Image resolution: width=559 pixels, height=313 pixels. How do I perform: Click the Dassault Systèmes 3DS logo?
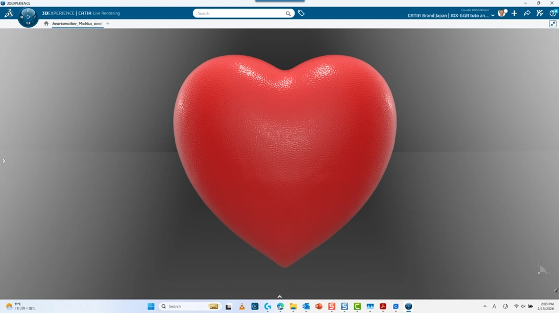pyautogui.click(x=9, y=13)
